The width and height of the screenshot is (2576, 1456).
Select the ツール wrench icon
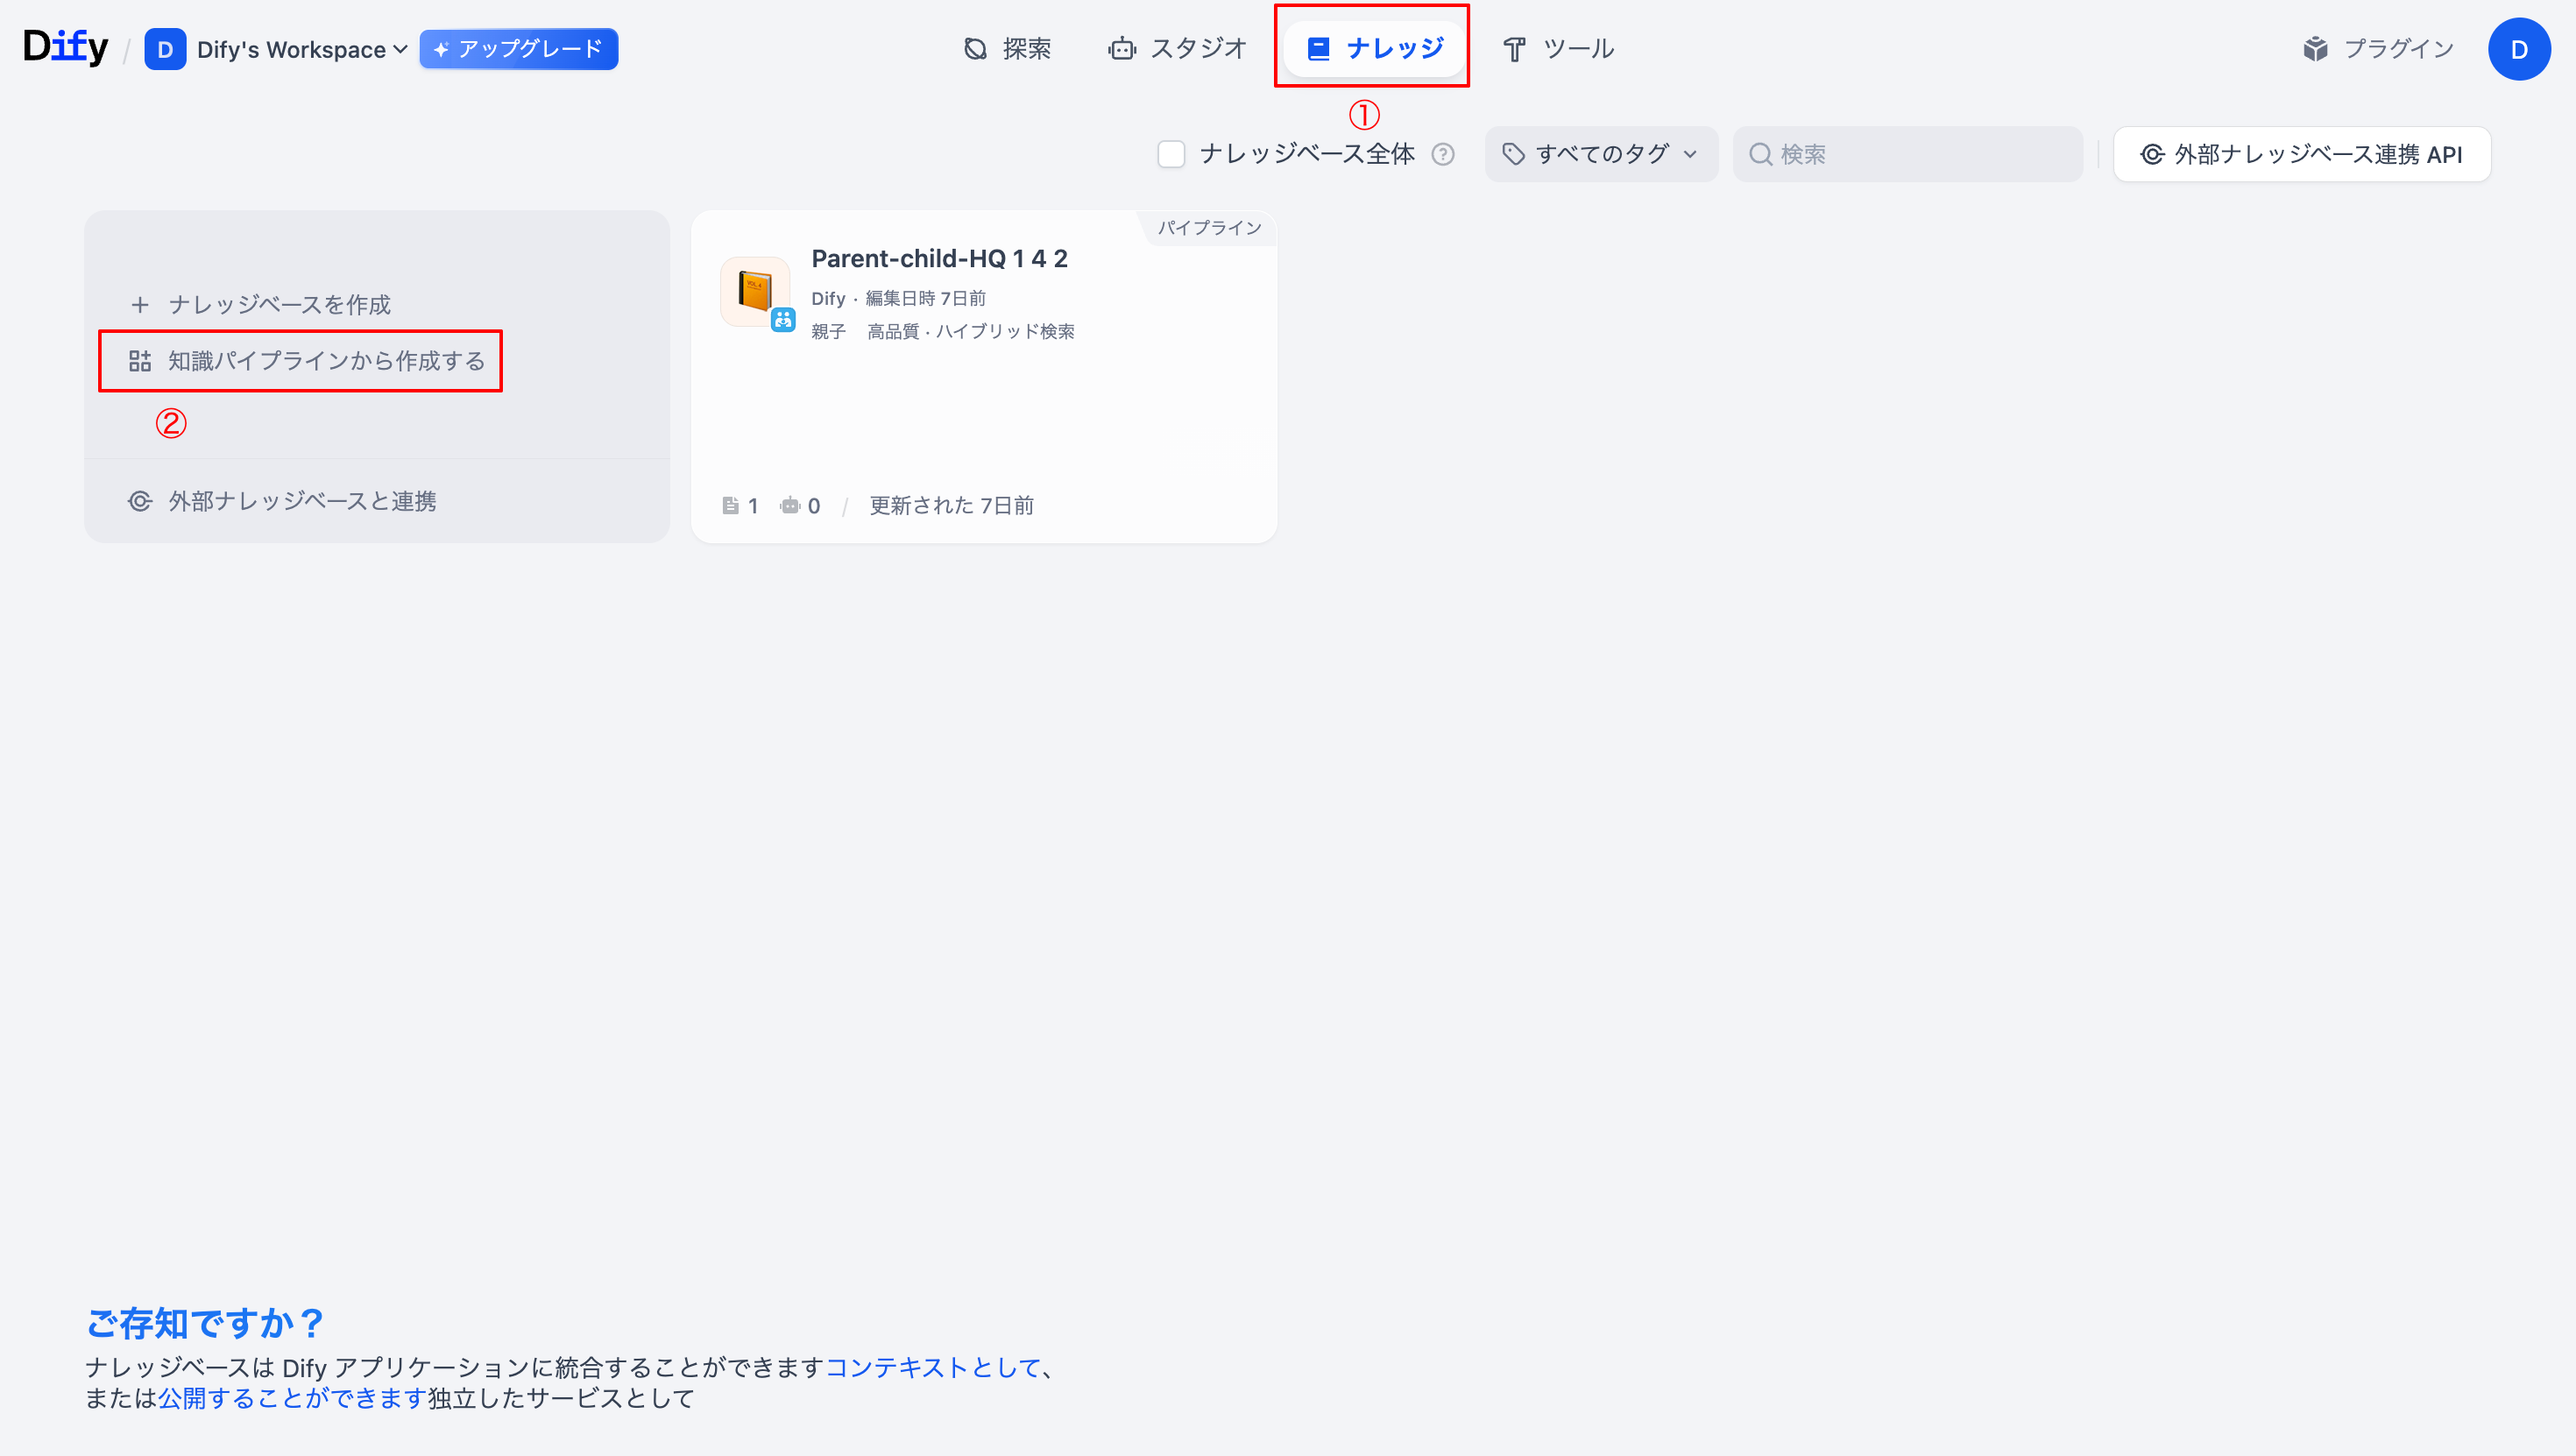coord(1514,47)
